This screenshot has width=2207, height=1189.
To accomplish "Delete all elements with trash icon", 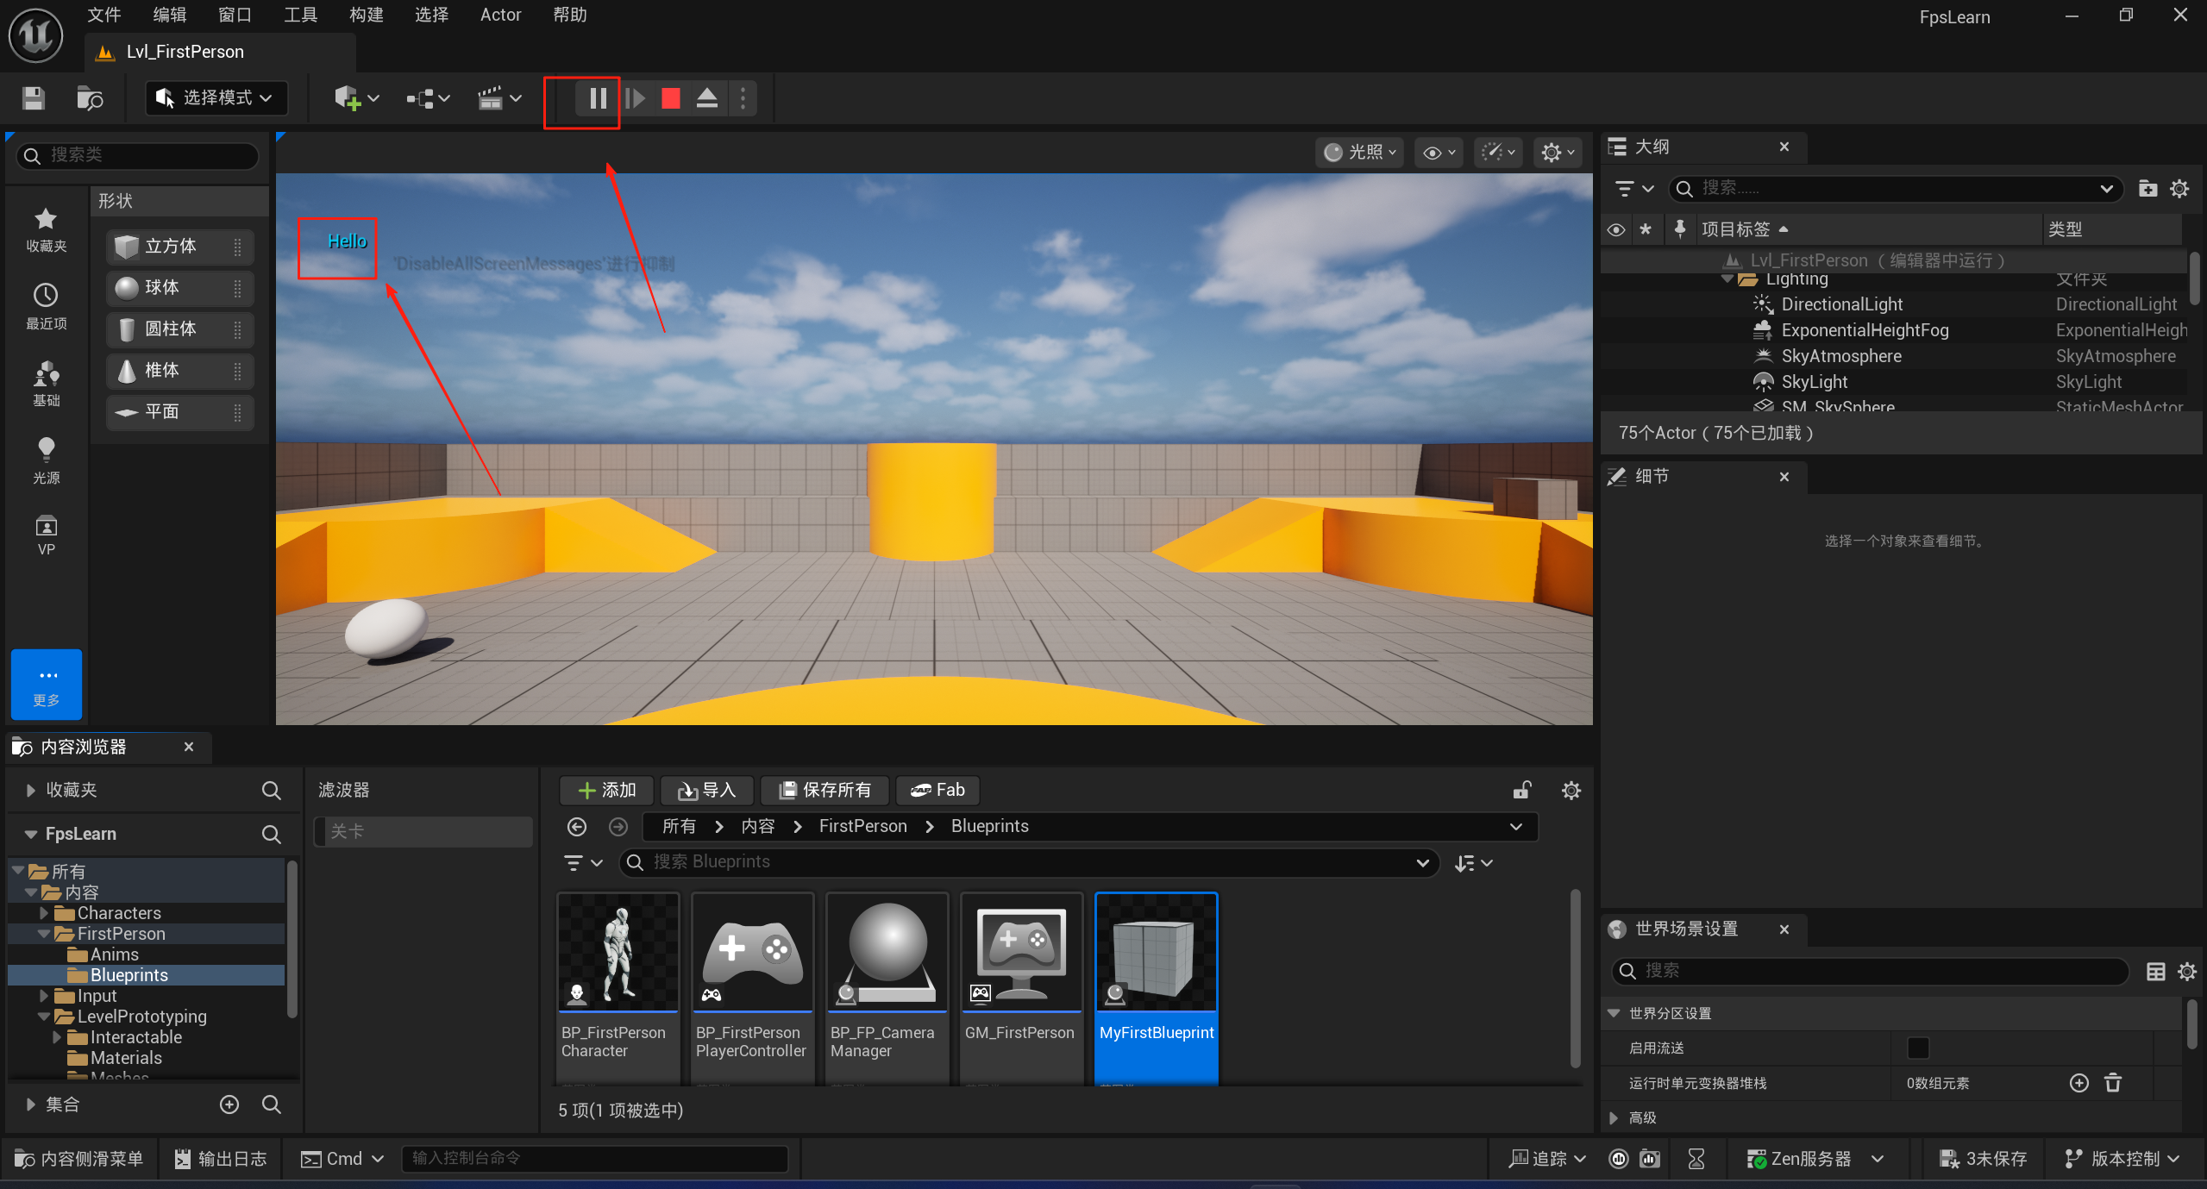I will point(2113,1083).
